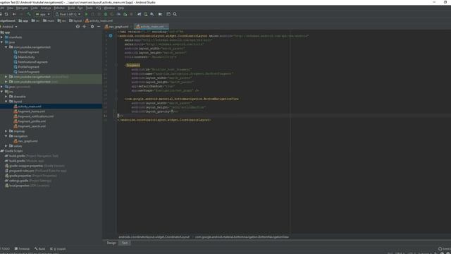This screenshot has width=451, height=254.
Task: Expand the java (generated) folder
Action: click(1, 87)
